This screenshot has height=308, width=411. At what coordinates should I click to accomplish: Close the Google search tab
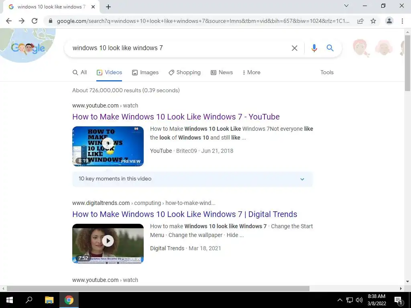[x=93, y=7]
